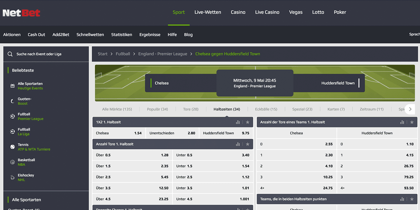This screenshot has height=210, width=420.
Task: Open the Poker section
Action: click(x=340, y=12)
